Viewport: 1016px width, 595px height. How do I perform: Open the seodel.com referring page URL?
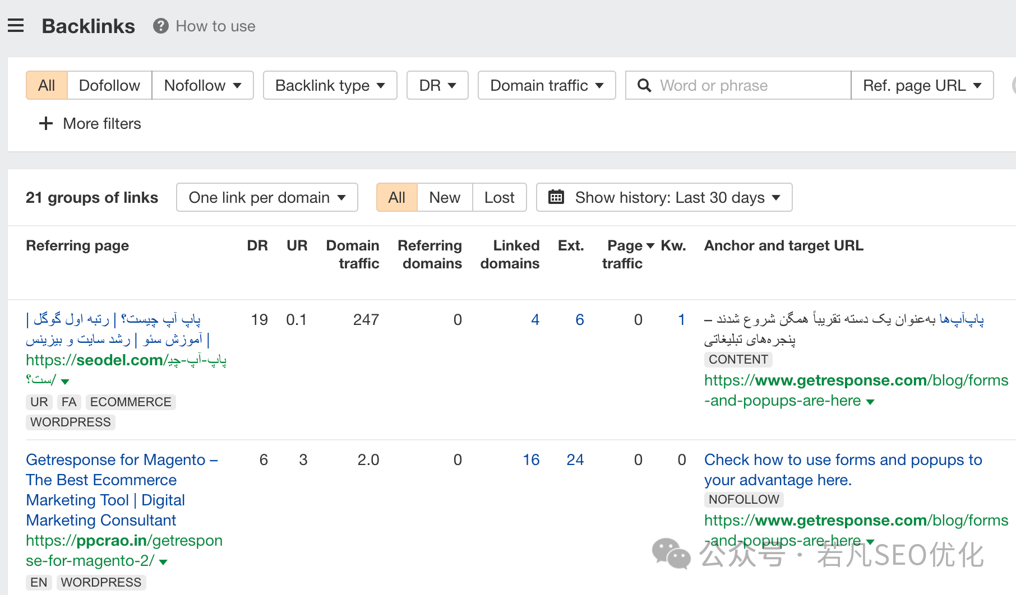126,370
